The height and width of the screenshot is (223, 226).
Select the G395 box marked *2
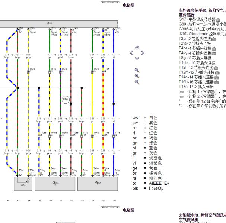click(55, 184)
